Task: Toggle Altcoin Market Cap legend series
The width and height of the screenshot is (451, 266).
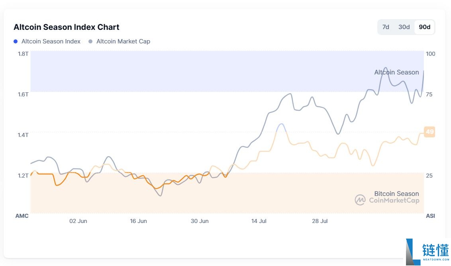Action: [123, 41]
